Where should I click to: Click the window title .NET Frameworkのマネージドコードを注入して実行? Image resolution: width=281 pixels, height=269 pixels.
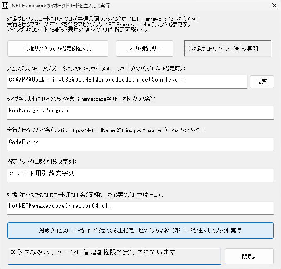tap(60, 6)
